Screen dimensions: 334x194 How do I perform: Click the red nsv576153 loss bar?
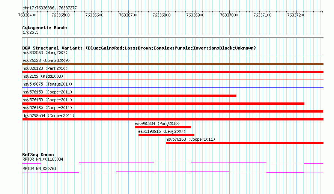[129, 96]
